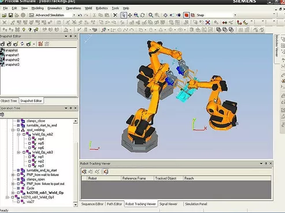Screen dimensions: 285x213
Task: Click the first overlapping-cubes icon in third toolbar
Action: pyautogui.click(x=219, y=30)
